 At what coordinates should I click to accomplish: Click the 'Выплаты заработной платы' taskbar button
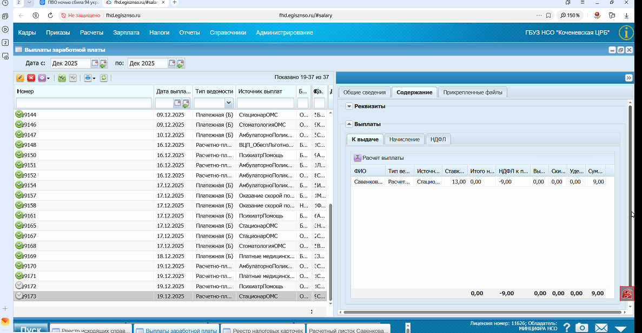tap(176, 329)
